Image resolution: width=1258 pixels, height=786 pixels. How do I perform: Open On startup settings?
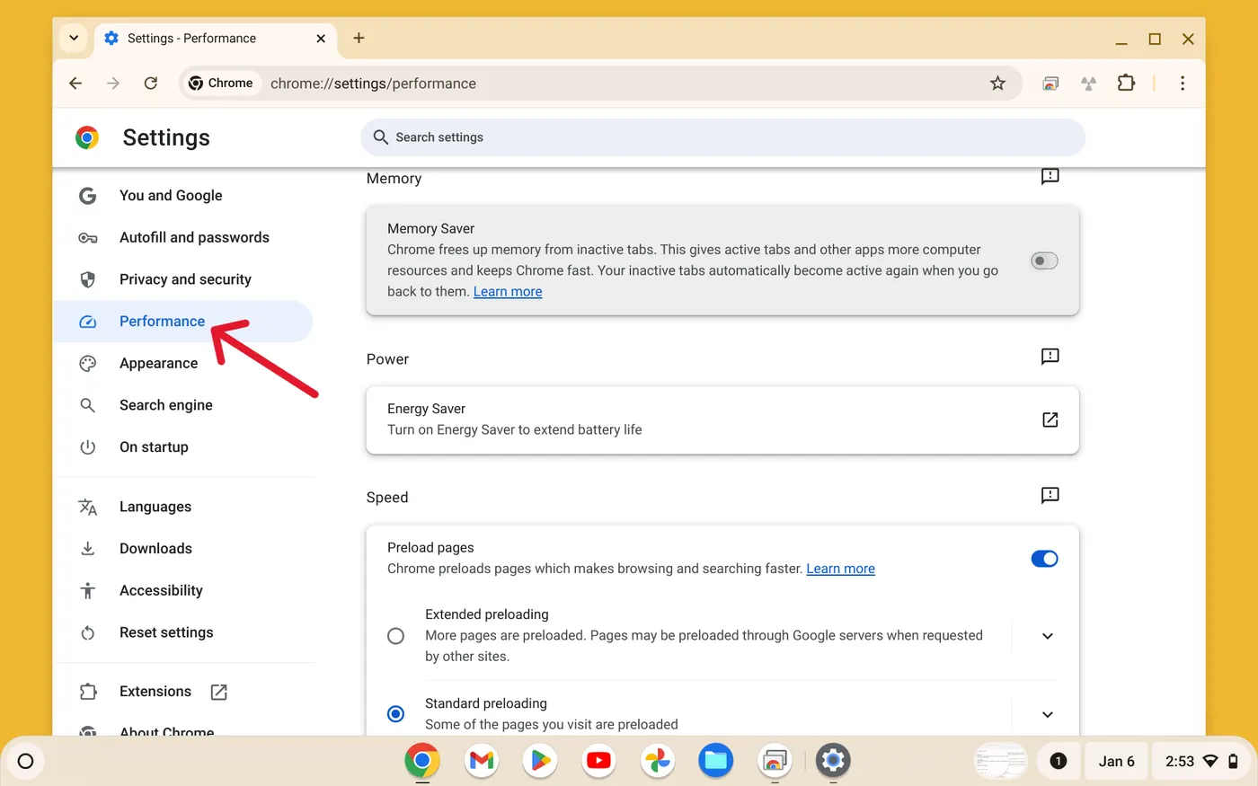pyautogui.click(x=183, y=447)
